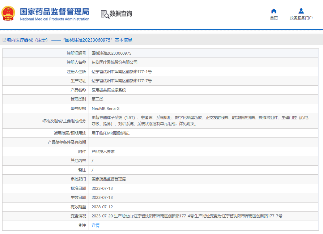Click the 产品名称 label
Image resolution: width=323 pixels, height=234 pixels.
pyautogui.click(x=78, y=90)
